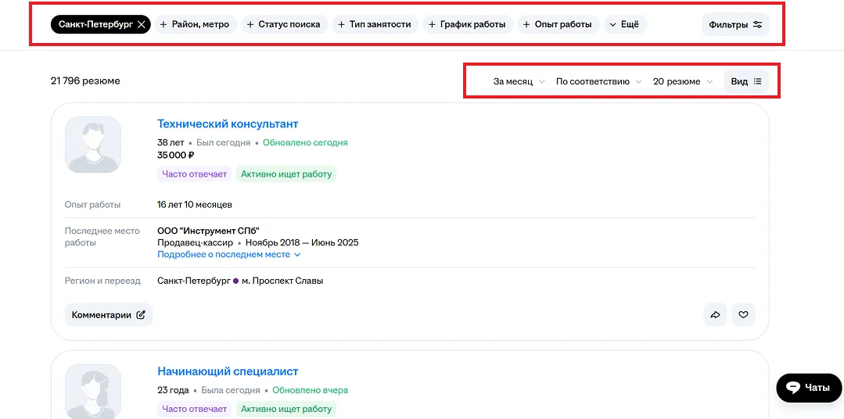This screenshot has height=419, width=844.
Task: Click the Комментарии edit button
Action: [108, 315]
